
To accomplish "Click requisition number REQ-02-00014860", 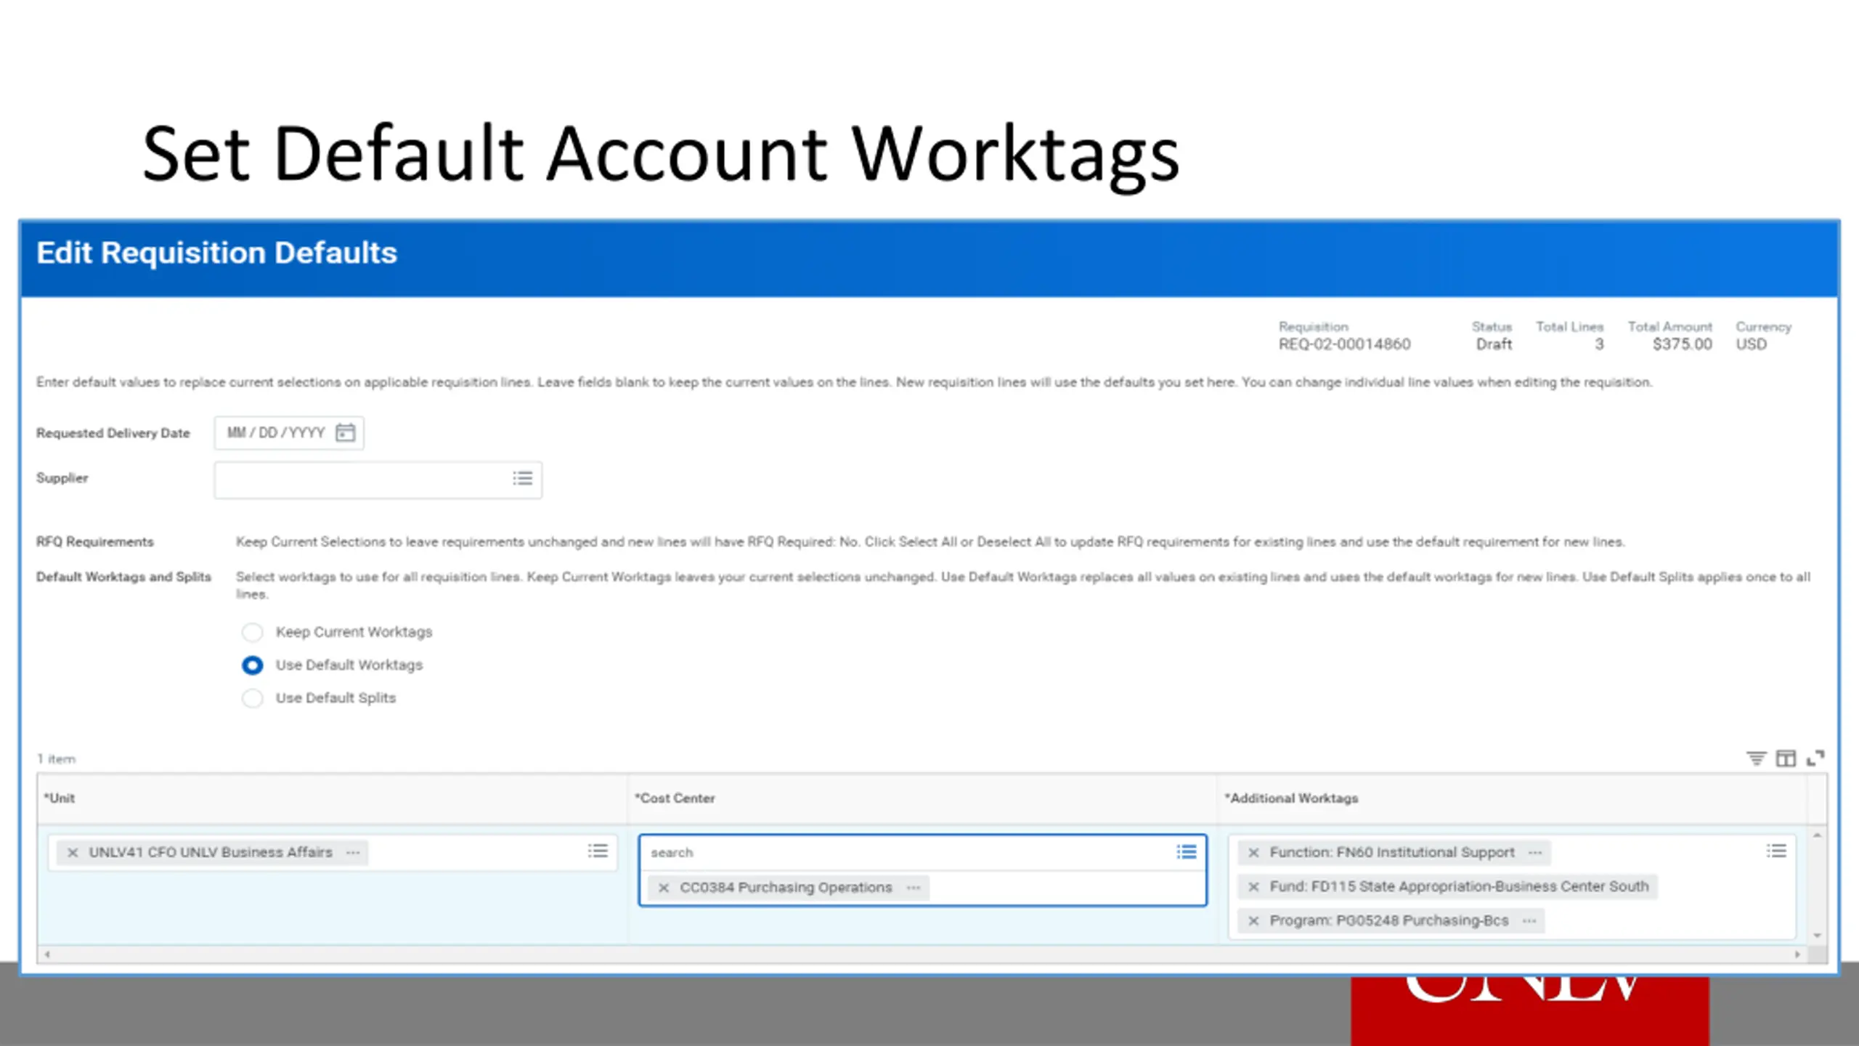I will 1344,344.
